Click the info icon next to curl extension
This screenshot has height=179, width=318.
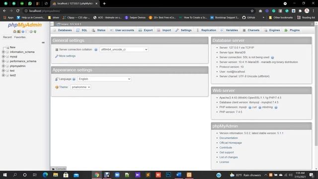(x=260, y=107)
